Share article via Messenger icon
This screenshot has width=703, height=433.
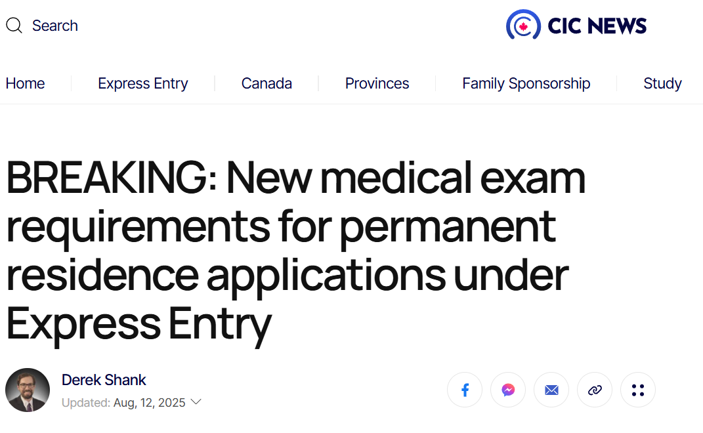pyautogui.click(x=508, y=390)
